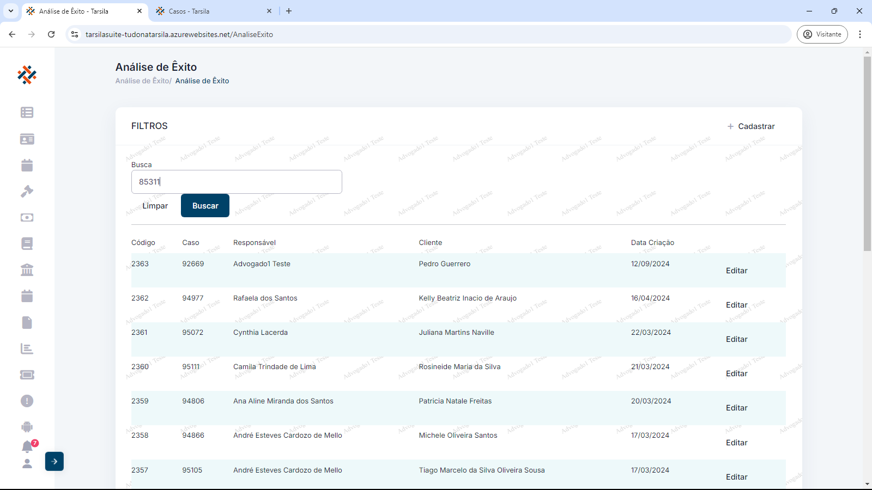Click the Android robot icon in sidebar
The image size is (872, 490).
27,427
